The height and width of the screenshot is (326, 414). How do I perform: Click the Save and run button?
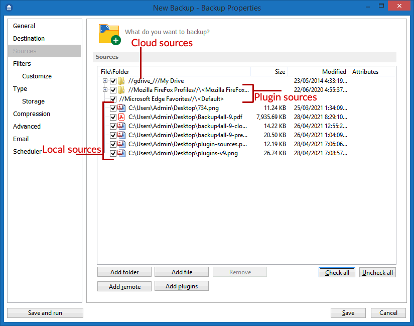[45, 313]
